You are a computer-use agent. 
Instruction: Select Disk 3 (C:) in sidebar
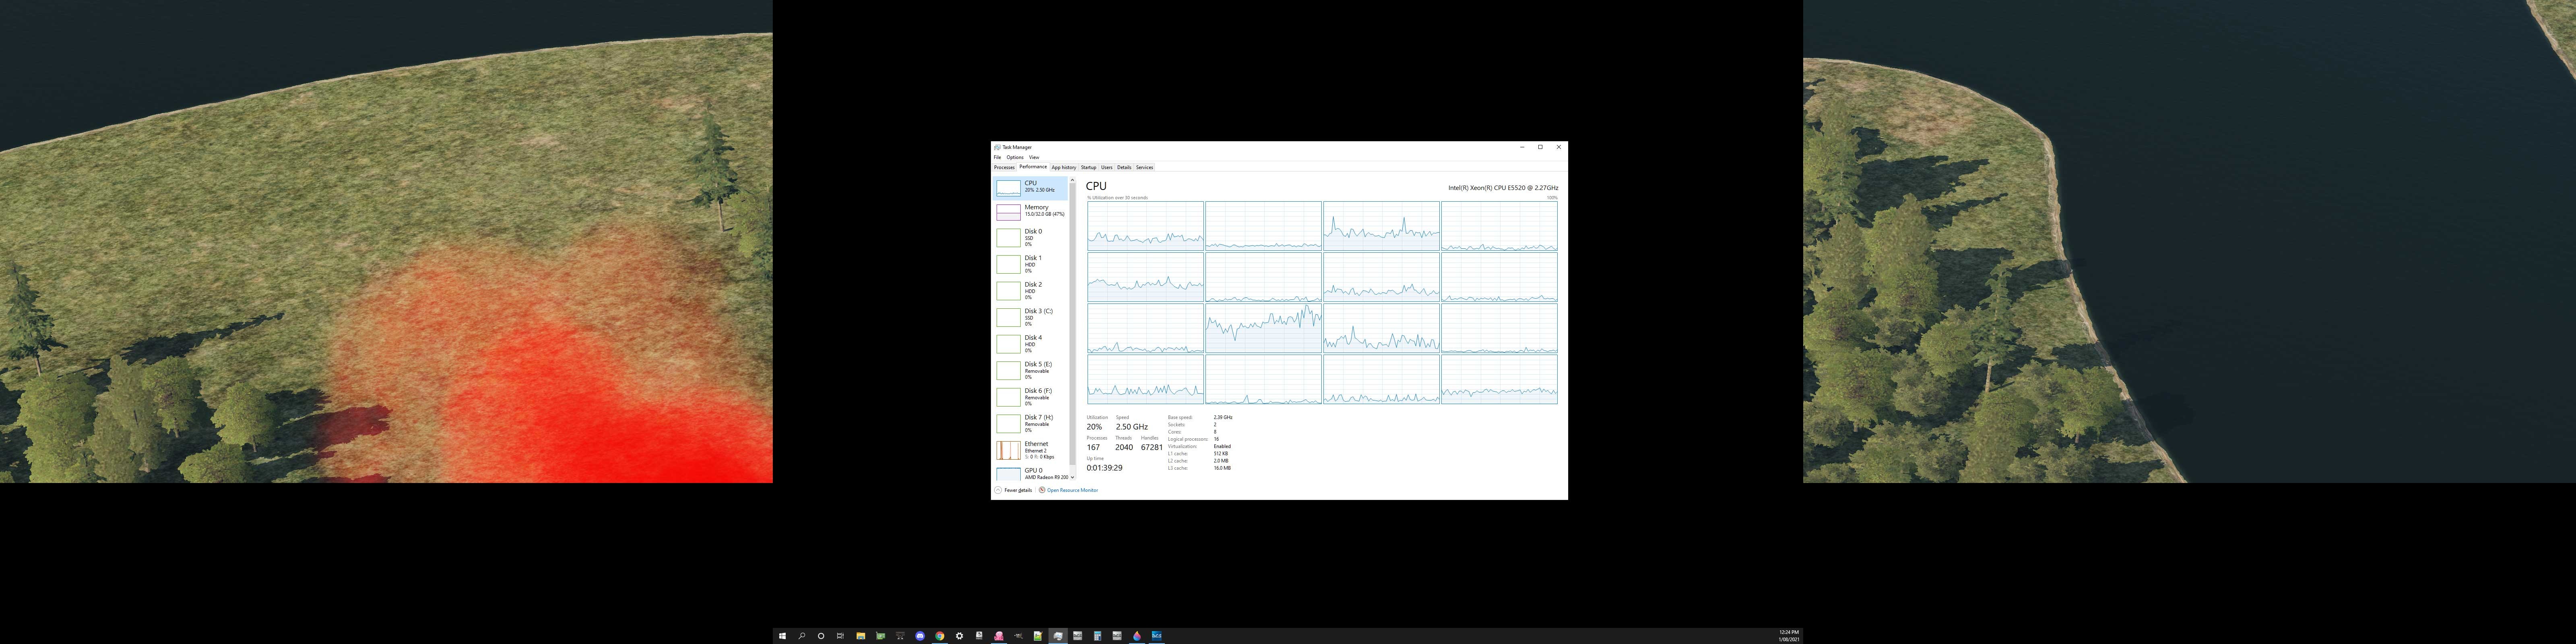1030,317
